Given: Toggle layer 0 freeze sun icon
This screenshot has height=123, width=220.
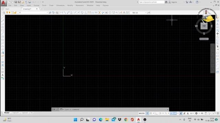Looking at the screenshot, I should pos(10,13).
